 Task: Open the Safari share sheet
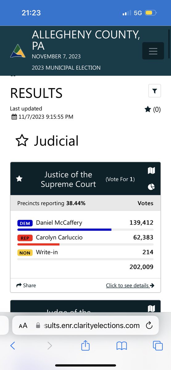pyautogui.click(x=85, y=345)
